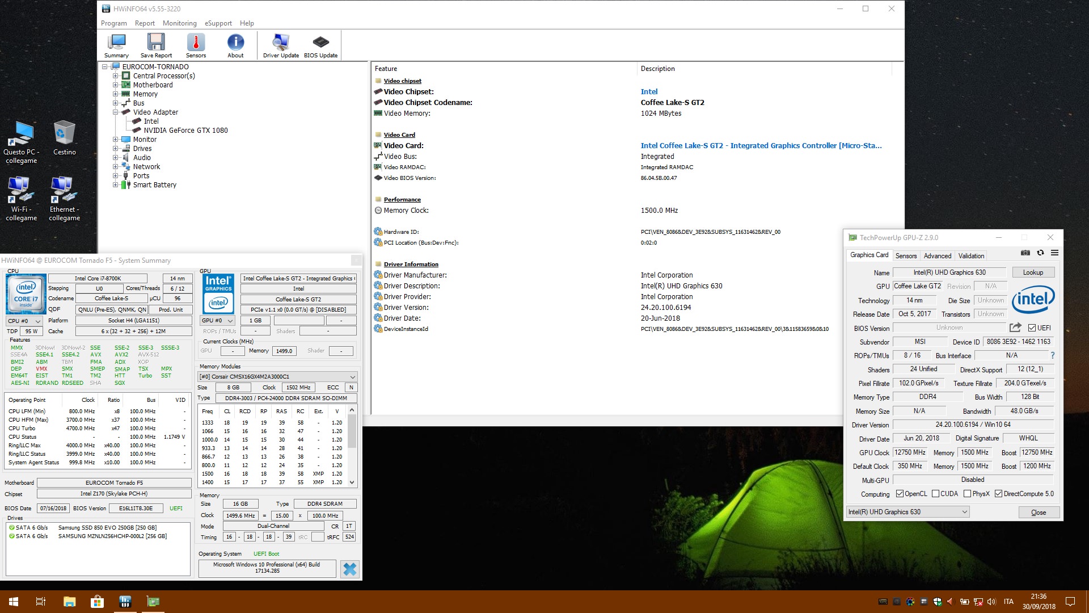
Task: Open the Summary toolbar icon in HWiNFO64
Action: [x=117, y=45]
